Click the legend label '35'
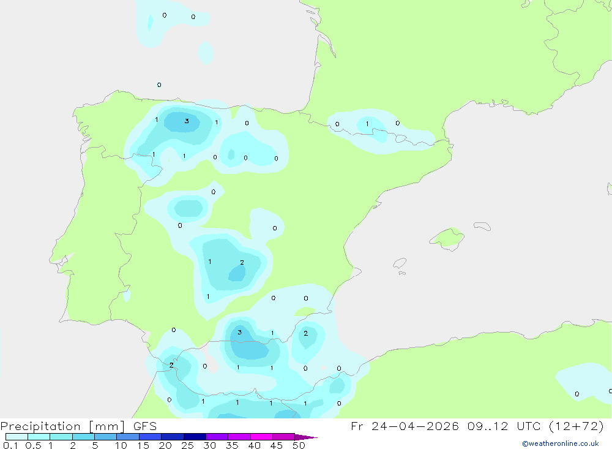612x449 pixels. (x=232, y=445)
